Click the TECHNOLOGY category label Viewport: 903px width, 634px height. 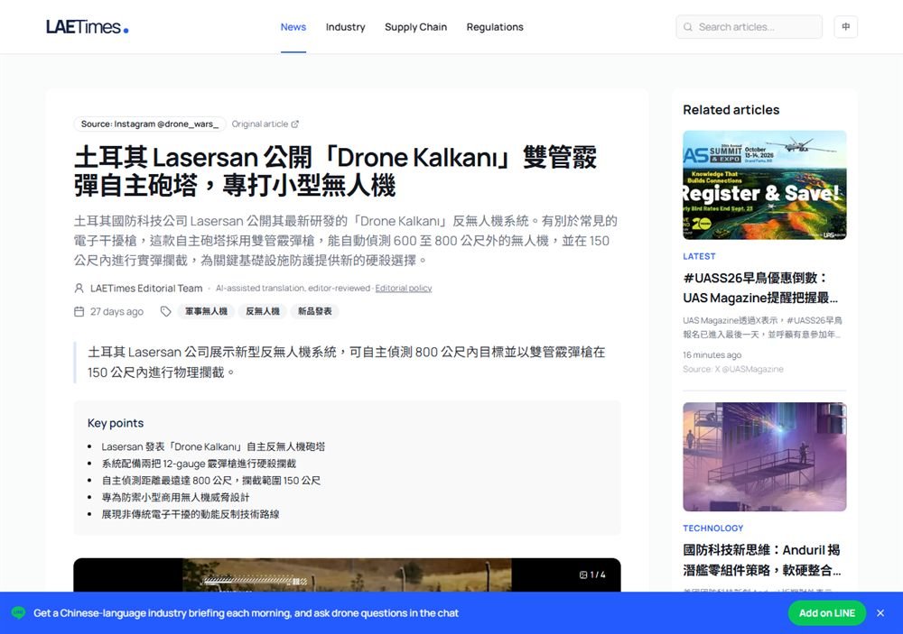click(x=713, y=528)
